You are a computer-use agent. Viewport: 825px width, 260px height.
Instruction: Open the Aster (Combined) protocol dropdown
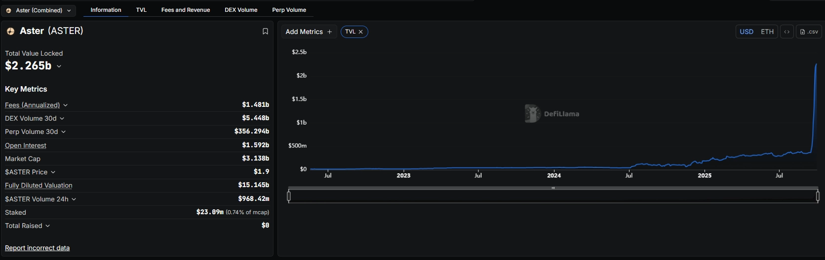(39, 10)
